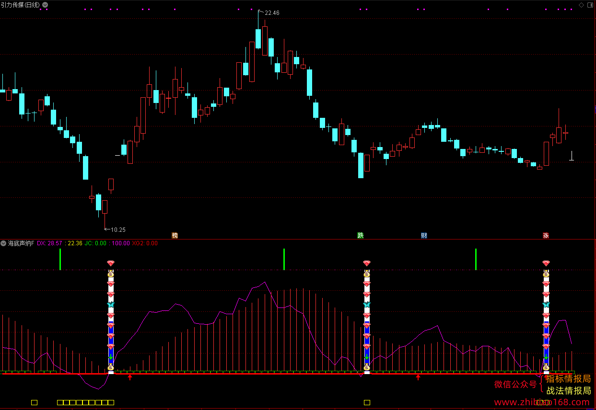
Task: Click the yellow 22.36 indicator value
Action: point(75,243)
